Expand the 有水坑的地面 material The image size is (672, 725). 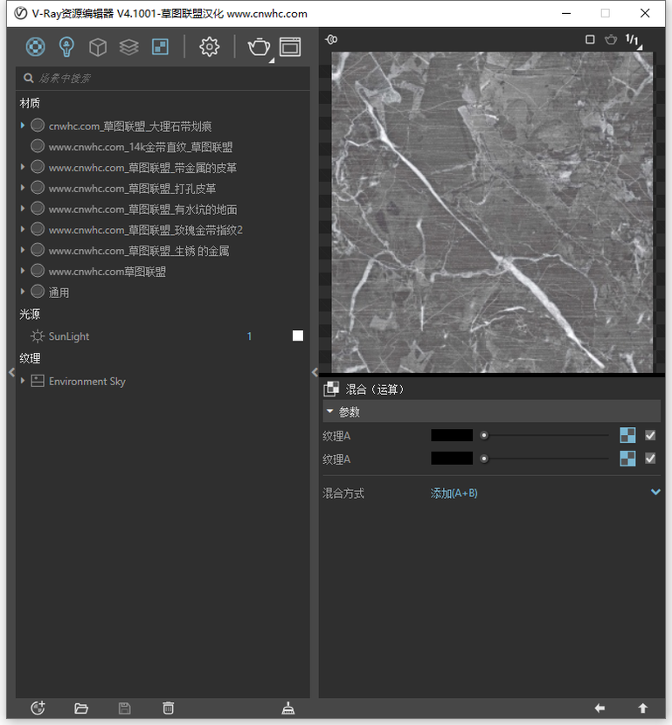click(22, 209)
